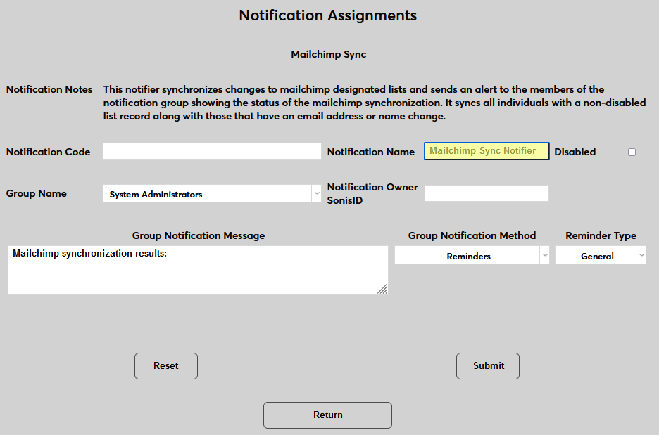The width and height of the screenshot is (659, 435).
Task: Submit the notification assignment form
Action: 488,365
